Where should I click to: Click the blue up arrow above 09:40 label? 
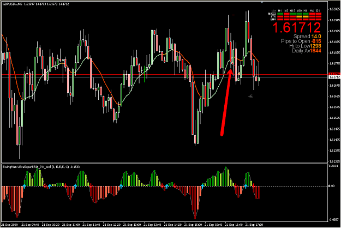pos(25,186)
